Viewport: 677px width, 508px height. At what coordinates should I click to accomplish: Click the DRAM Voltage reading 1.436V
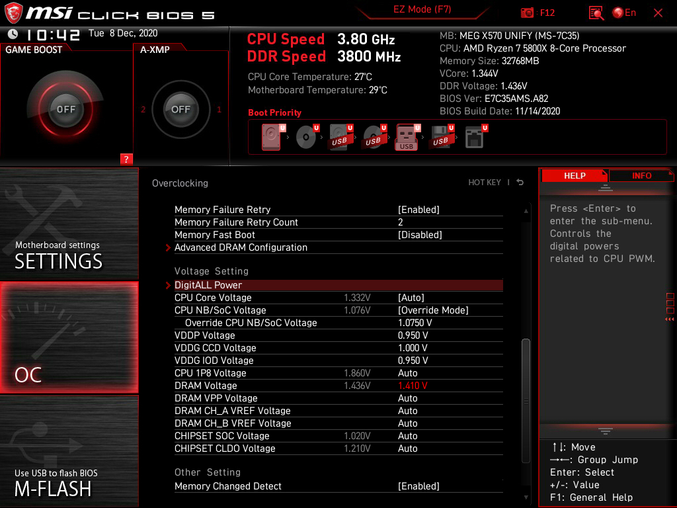click(357, 386)
